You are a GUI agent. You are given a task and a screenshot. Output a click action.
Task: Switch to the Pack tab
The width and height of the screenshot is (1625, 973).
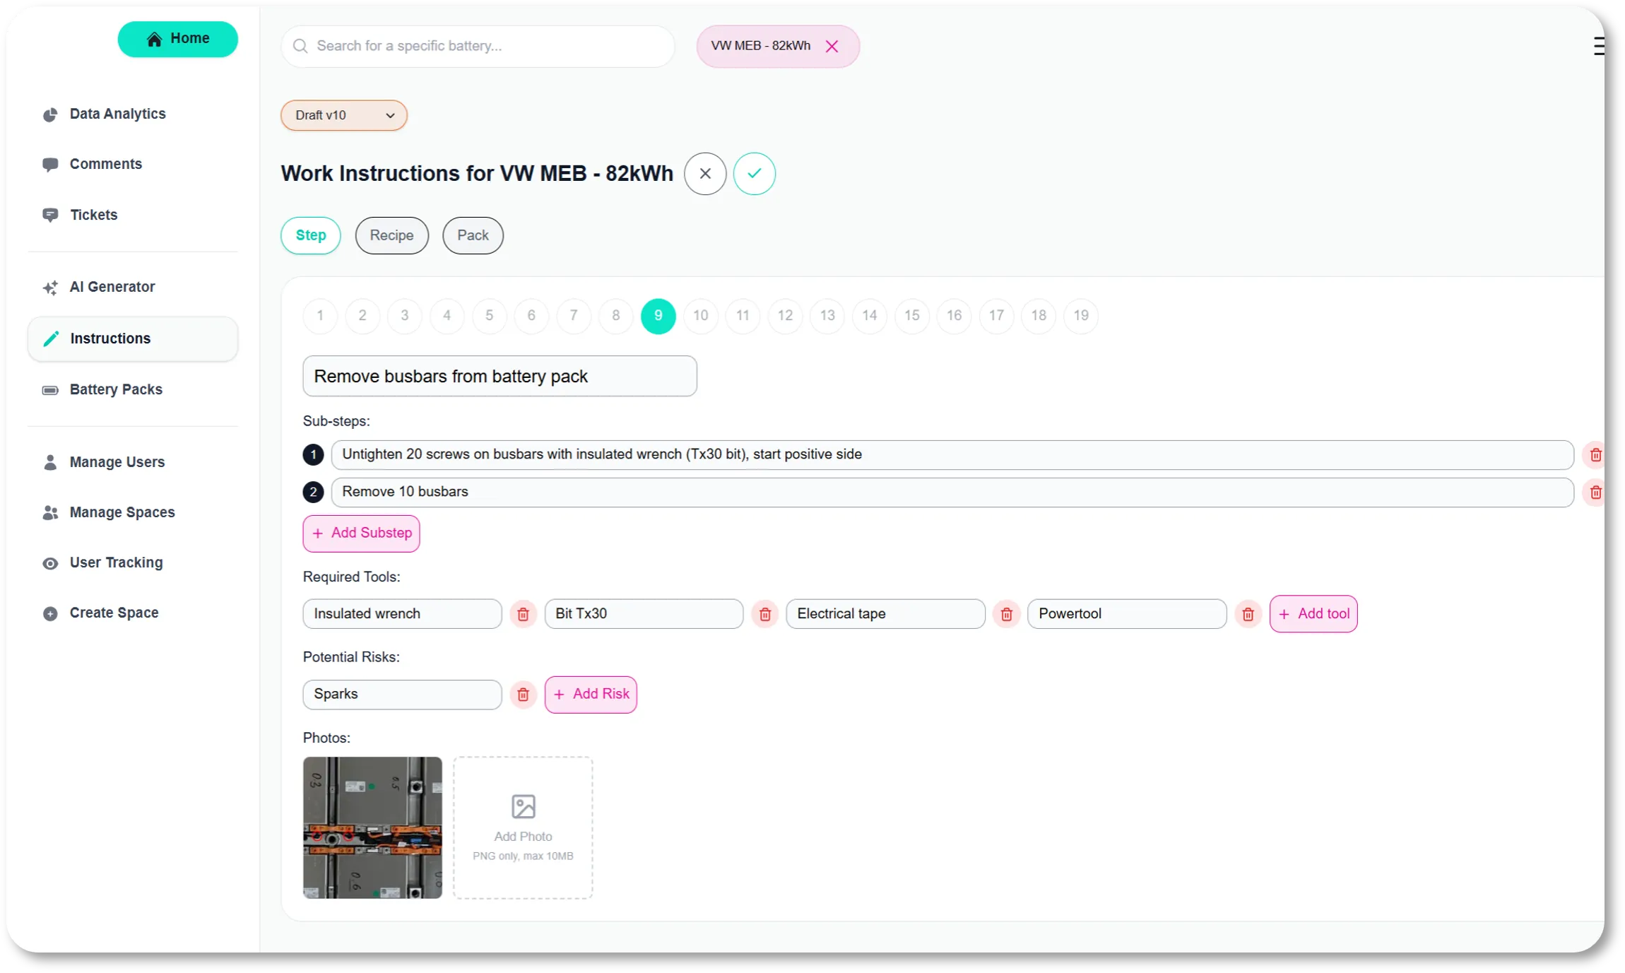[x=473, y=235]
